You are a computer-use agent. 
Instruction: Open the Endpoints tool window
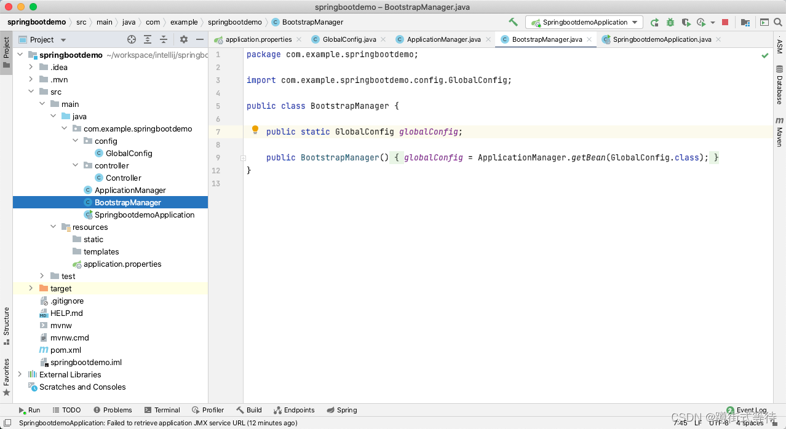294,410
